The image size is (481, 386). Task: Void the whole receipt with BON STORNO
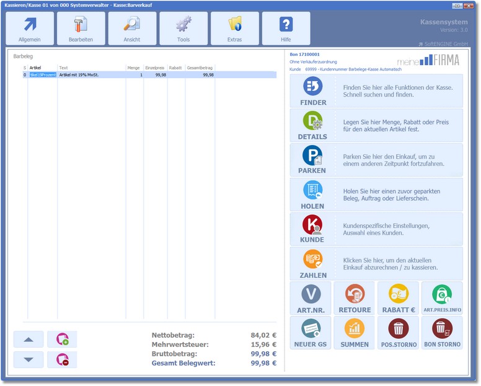coord(442,333)
